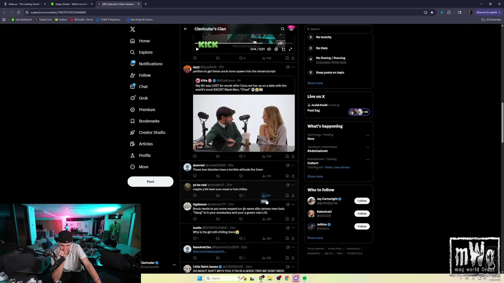Viewport: 504px width, 283px height.
Task: Follow Jelitics
Action: click(362, 226)
